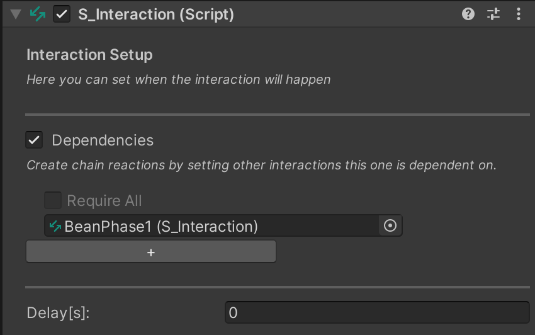Add a dependency with the plus button
Screen dimensions: 535x335
pyautogui.click(x=150, y=252)
